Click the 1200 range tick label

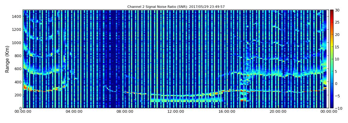click(x=17, y=30)
